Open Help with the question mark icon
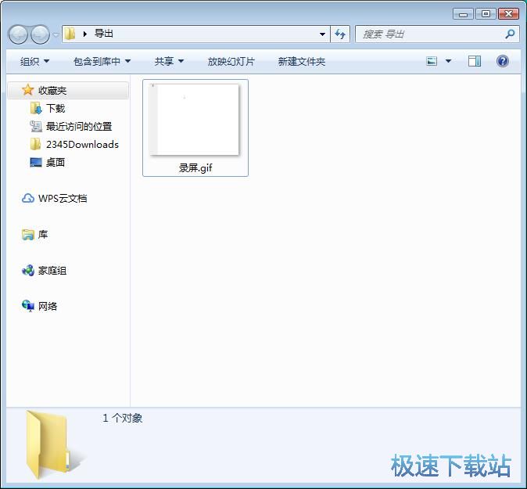This screenshot has width=527, height=489. tap(502, 61)
